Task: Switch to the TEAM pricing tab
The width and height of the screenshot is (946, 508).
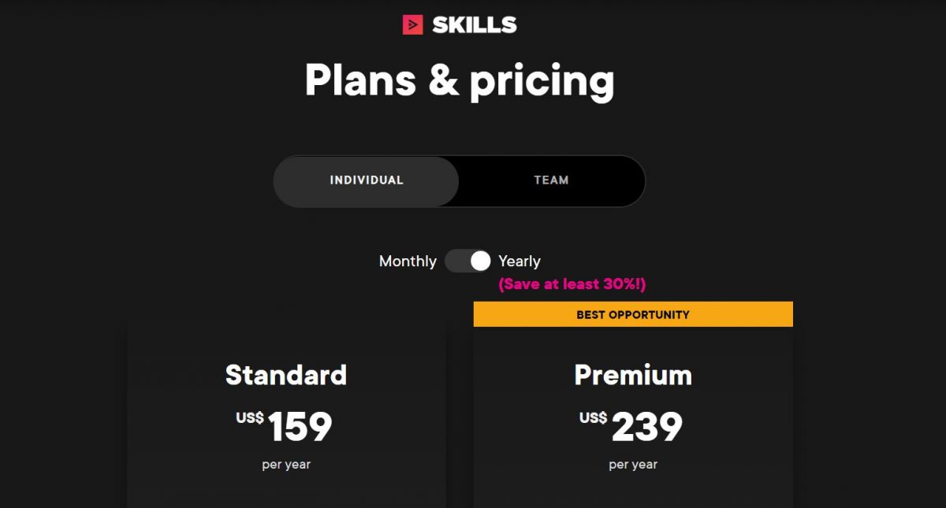Action: pos(549,180)
